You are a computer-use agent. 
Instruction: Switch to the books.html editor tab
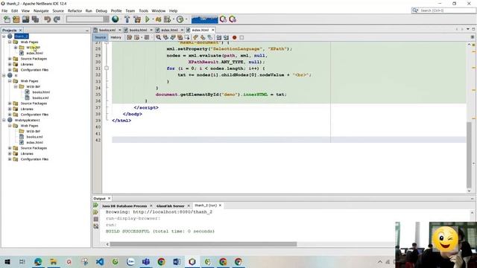[138, 30]
